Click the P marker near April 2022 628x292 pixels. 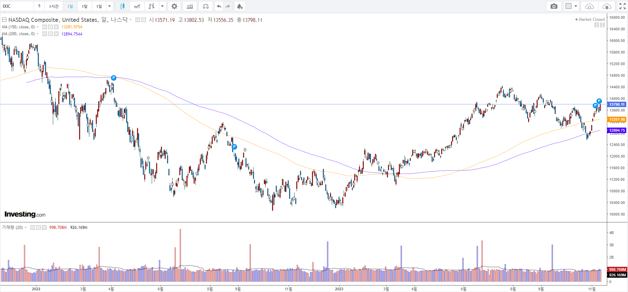click(x=114, y=78)
